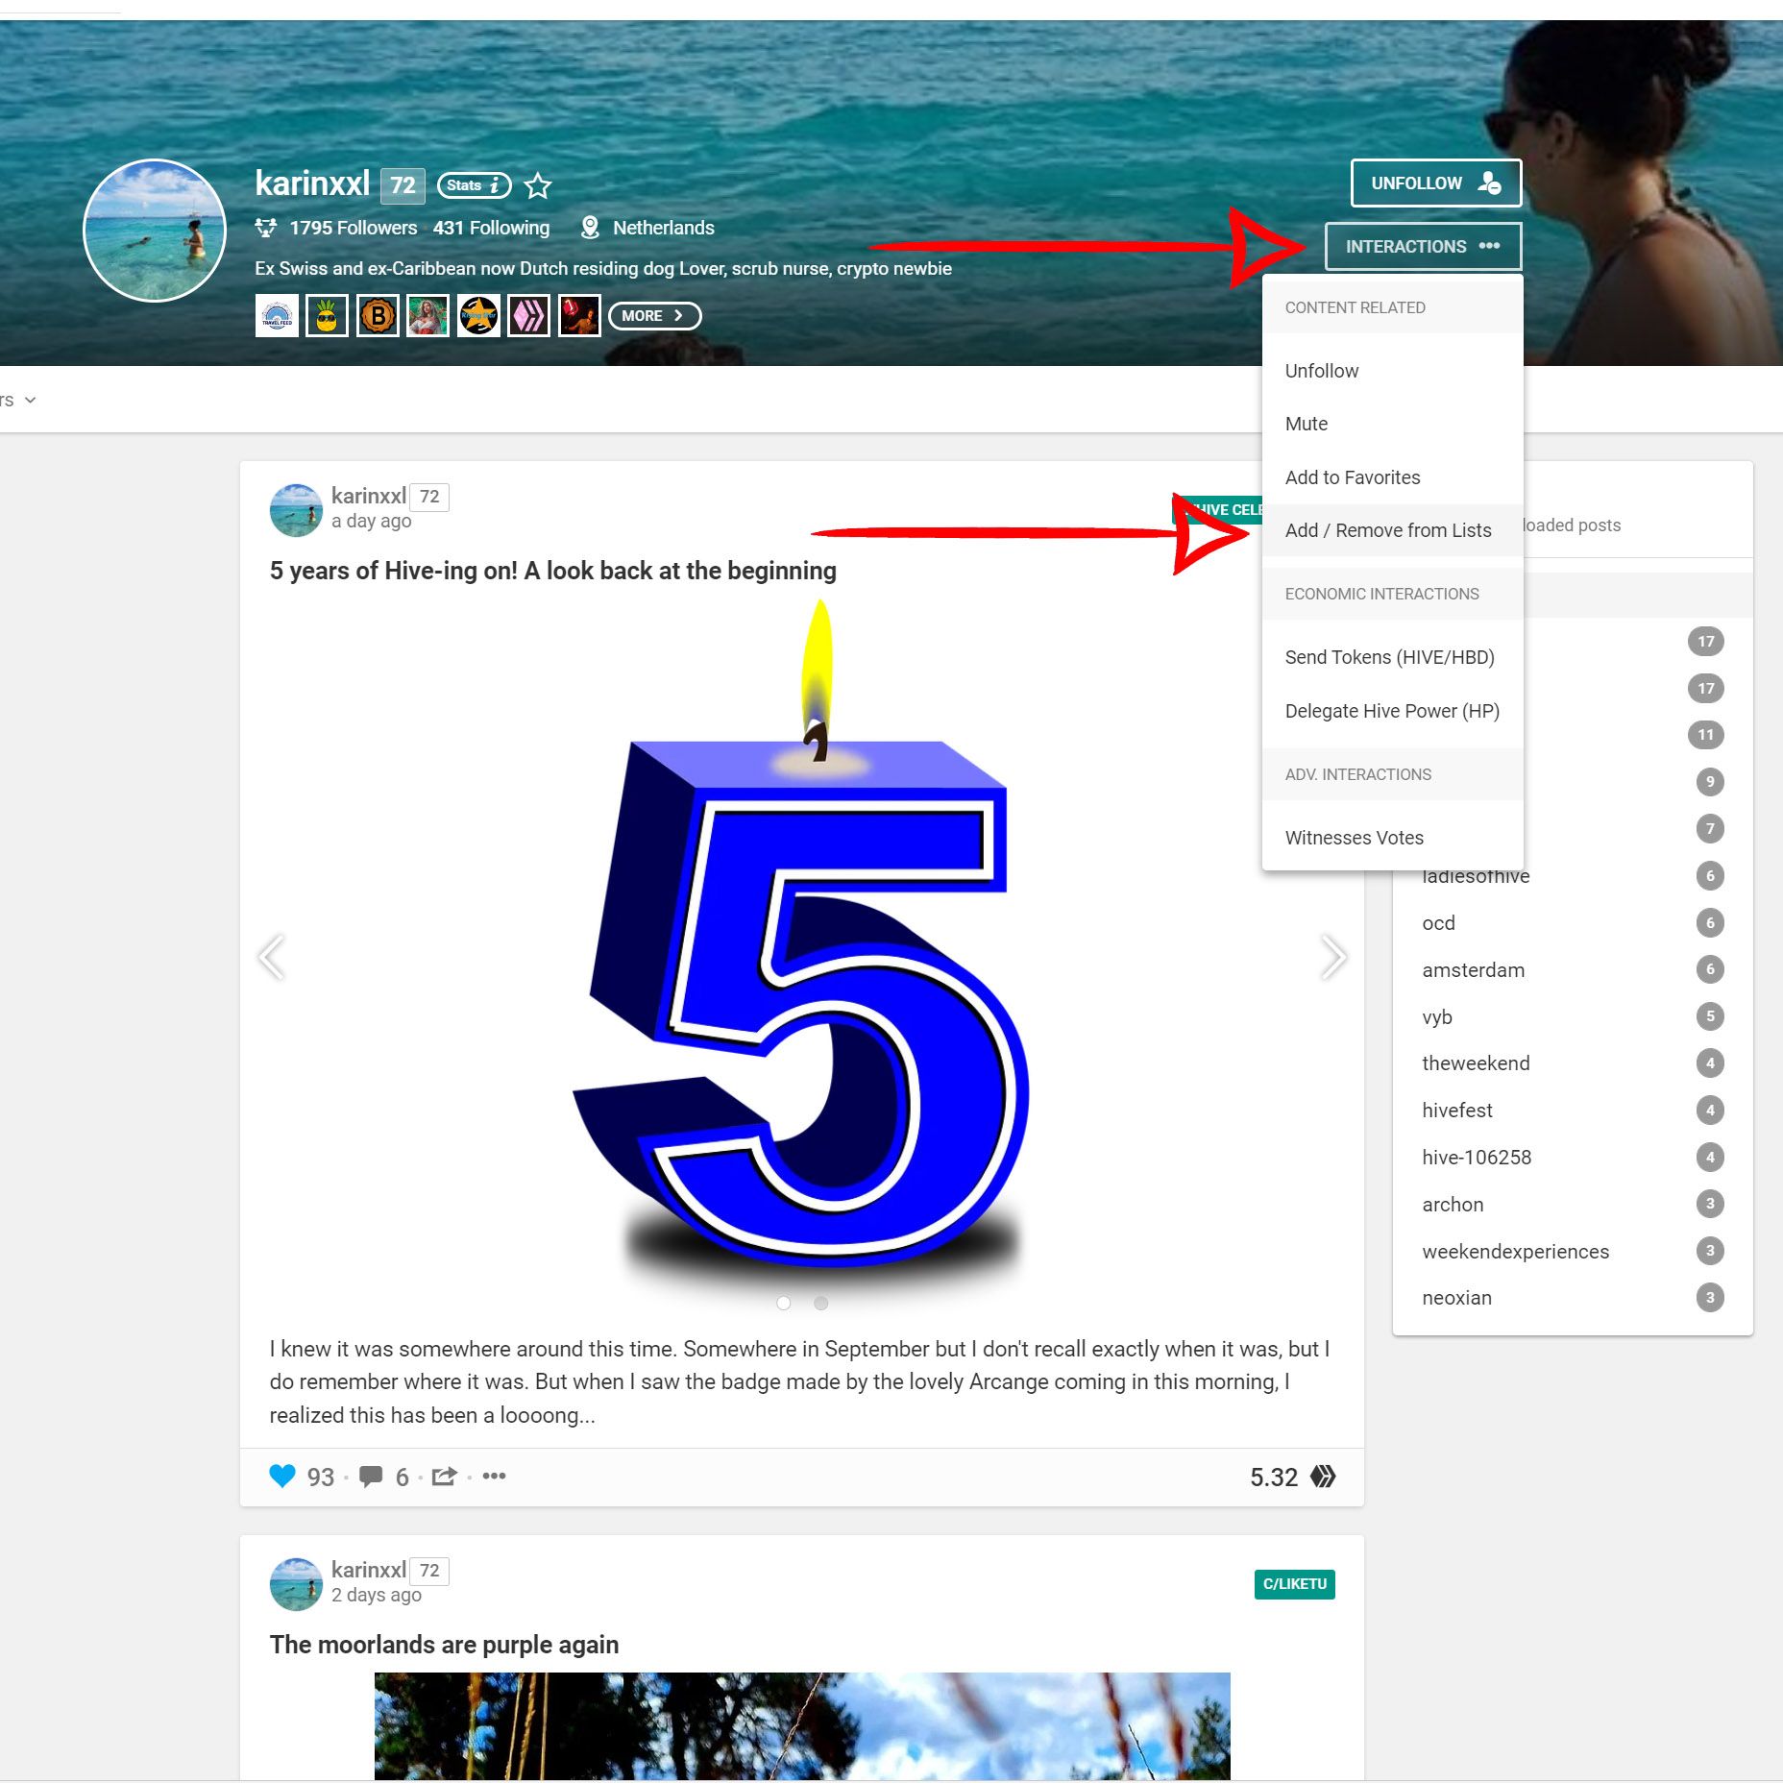Click the C/LIKETU community tag
Screen dimensions: 1783x1783
click(x=1294, y=1584)
